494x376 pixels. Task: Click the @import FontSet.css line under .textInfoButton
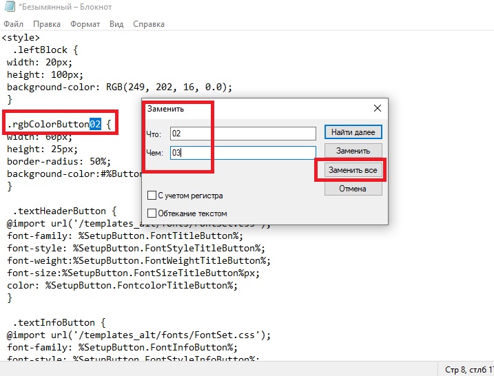pyautogui.click(x=138, y=335)
